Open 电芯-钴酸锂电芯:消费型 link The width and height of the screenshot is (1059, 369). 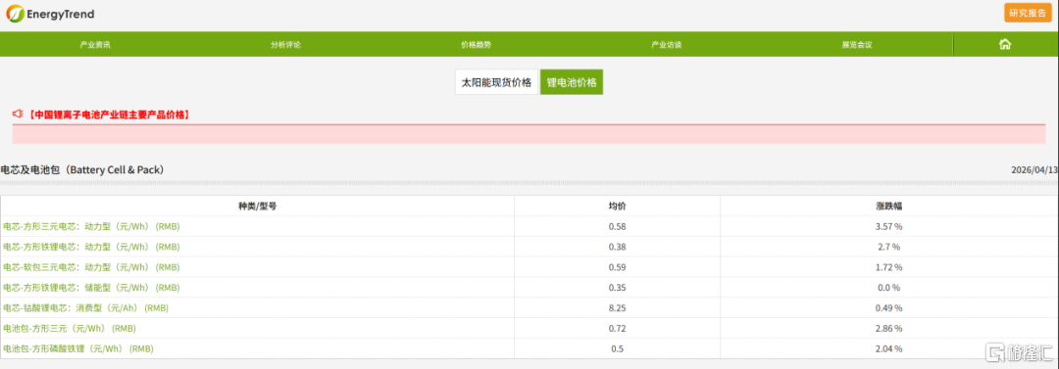pos(85,307)
